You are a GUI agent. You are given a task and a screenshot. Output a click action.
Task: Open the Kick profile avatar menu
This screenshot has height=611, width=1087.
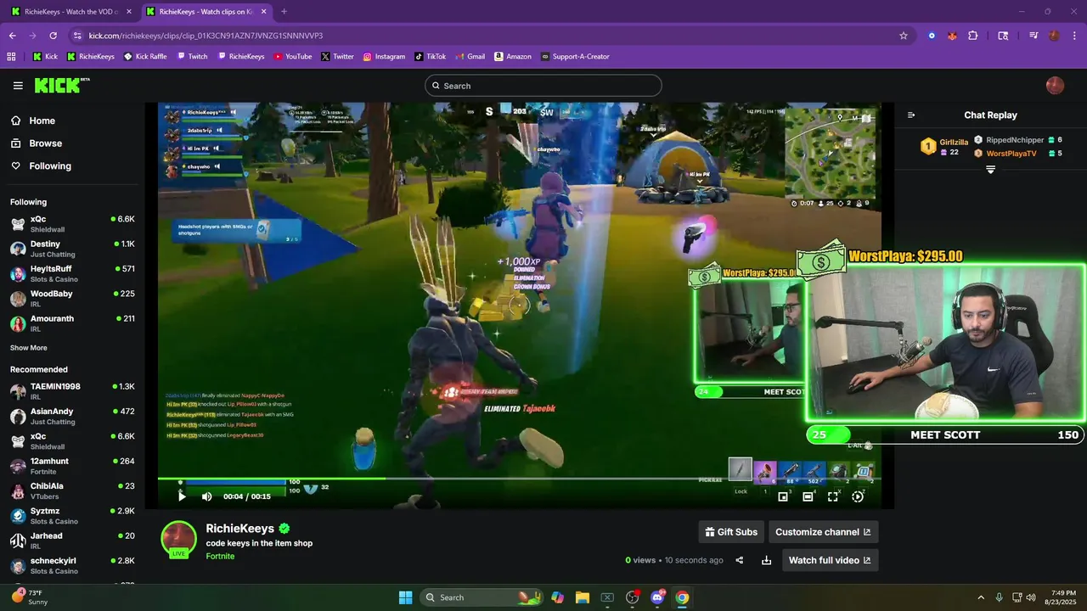click(1055, 86)
